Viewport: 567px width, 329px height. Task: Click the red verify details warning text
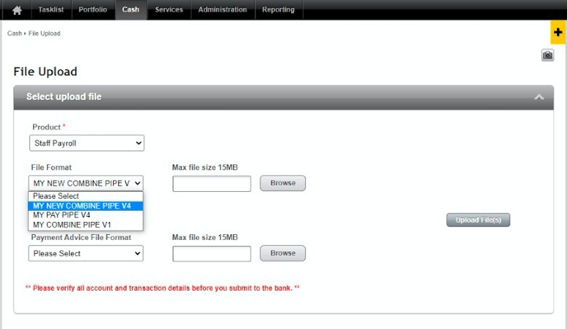[162, 288]
